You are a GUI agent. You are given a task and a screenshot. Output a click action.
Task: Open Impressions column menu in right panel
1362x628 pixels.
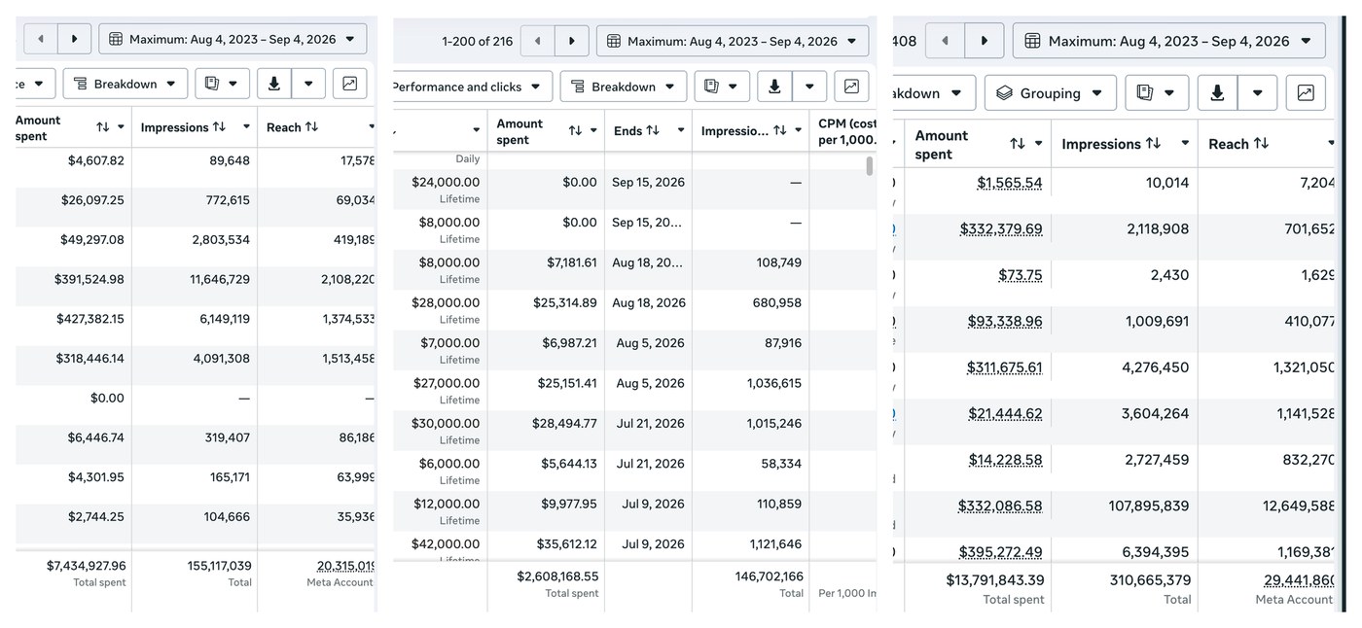[1185, 144]
